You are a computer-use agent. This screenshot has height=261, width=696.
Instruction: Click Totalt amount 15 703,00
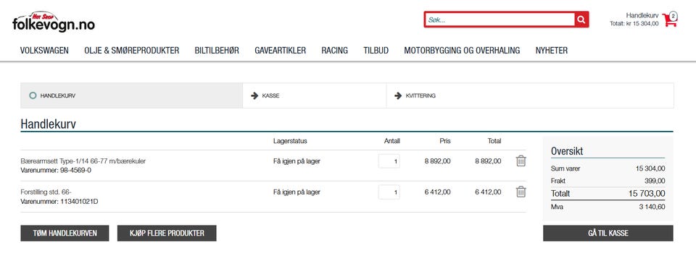point(647,194)
